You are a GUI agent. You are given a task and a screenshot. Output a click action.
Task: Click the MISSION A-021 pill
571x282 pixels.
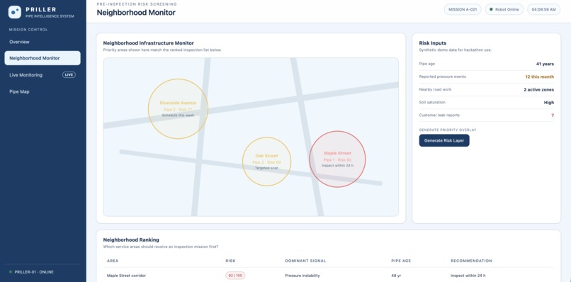(x=463, y=9)
